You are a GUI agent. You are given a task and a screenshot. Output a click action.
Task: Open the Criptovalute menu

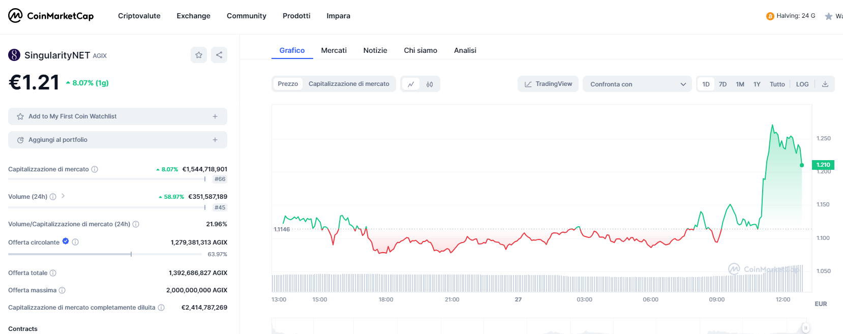(x=139, y=16)
